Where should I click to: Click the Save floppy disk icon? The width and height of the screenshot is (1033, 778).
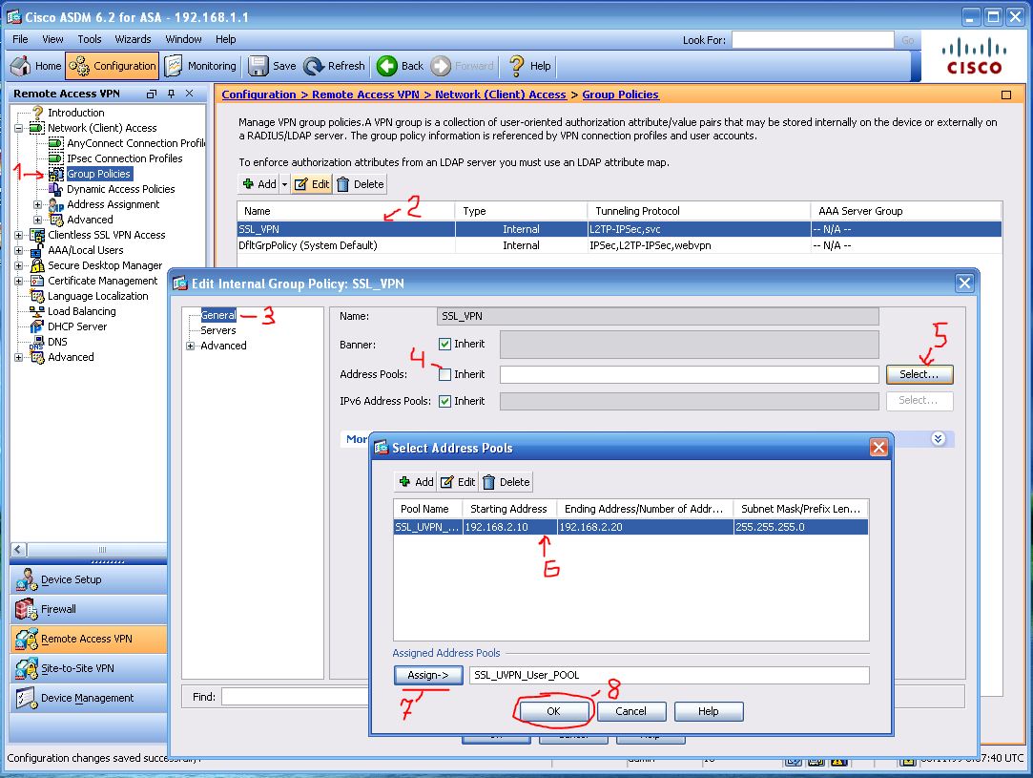click(258, 66)
